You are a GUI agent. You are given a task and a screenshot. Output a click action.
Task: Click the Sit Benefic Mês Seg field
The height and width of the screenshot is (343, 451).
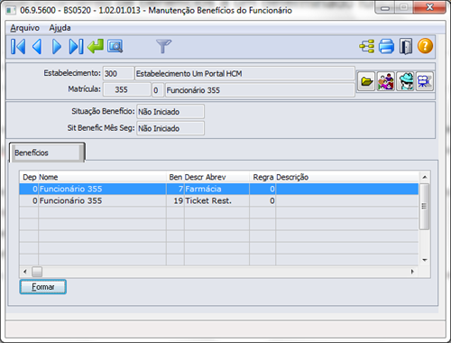coord(170,128)
